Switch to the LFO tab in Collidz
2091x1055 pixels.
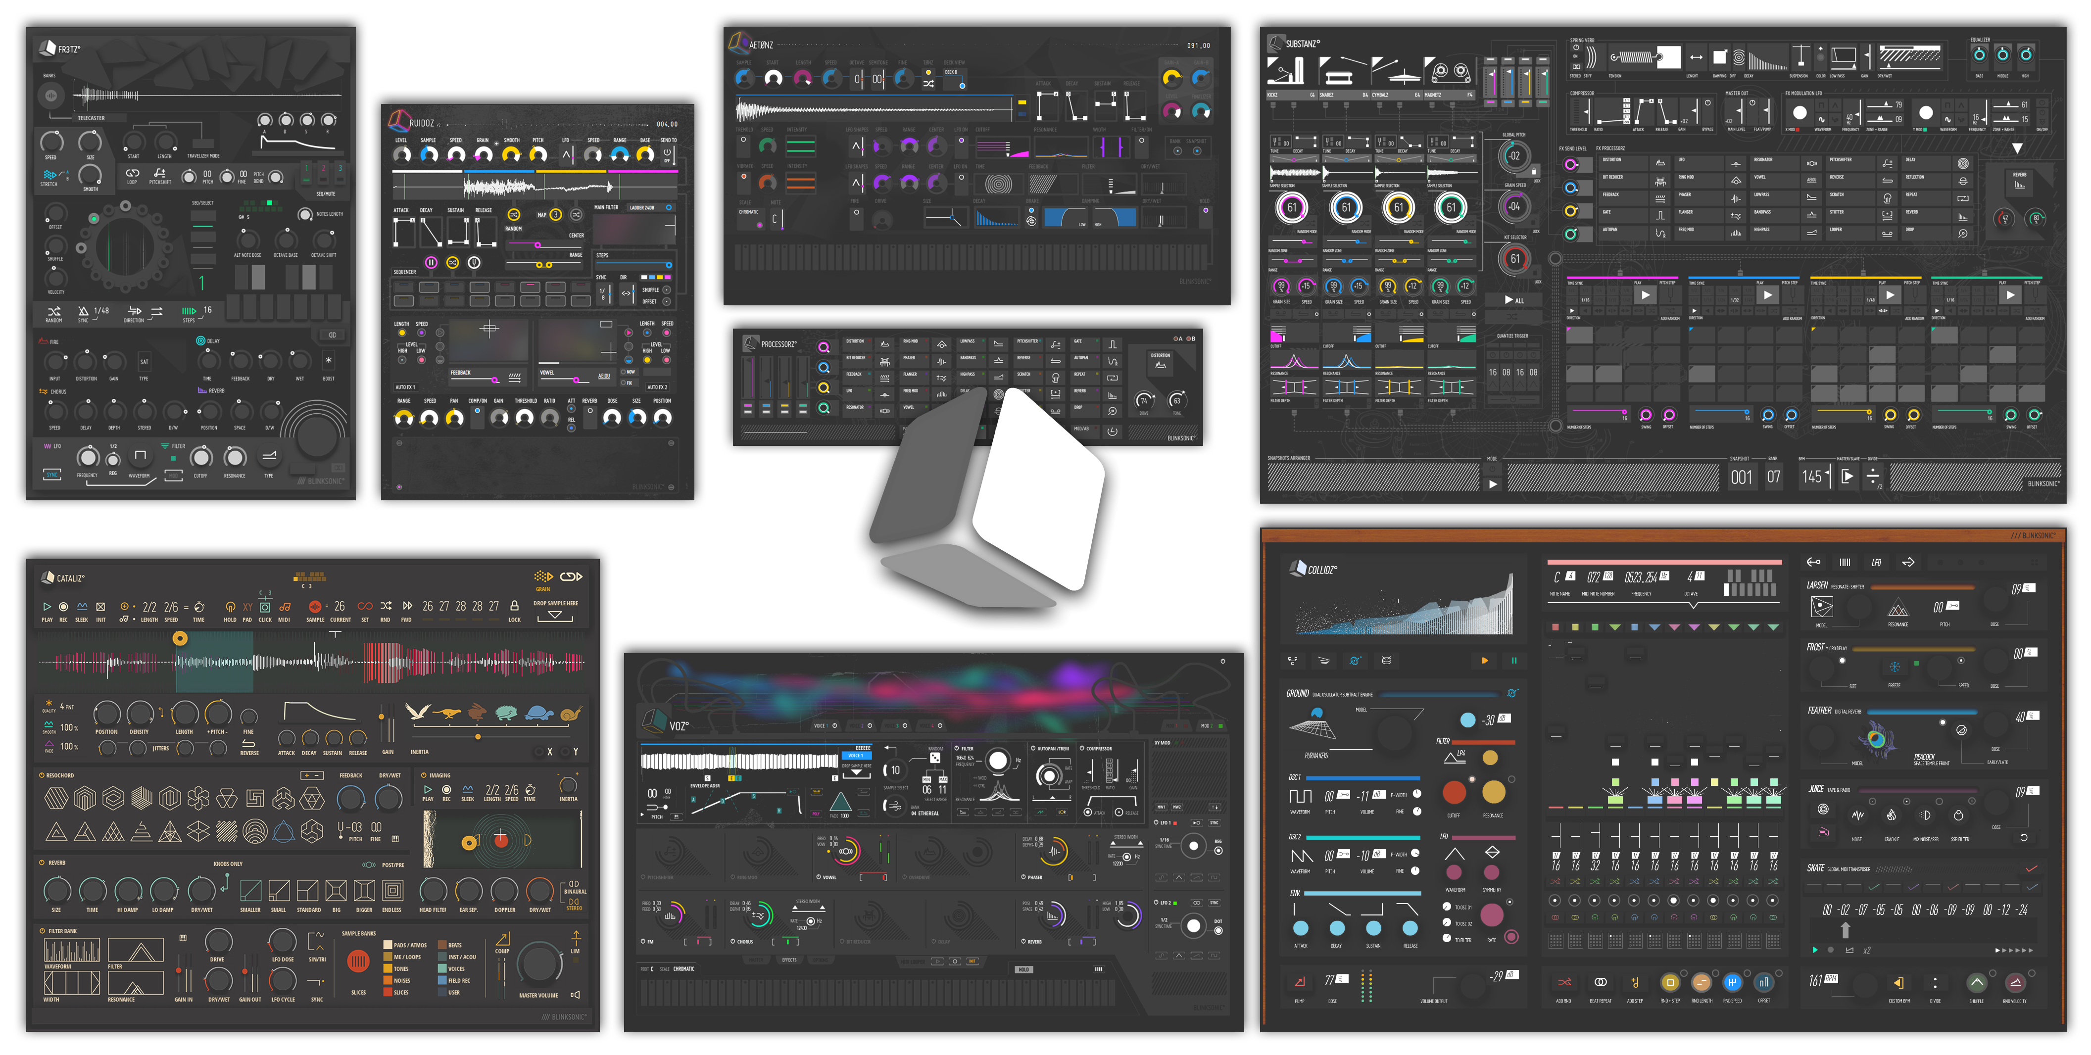[1877, 563]
